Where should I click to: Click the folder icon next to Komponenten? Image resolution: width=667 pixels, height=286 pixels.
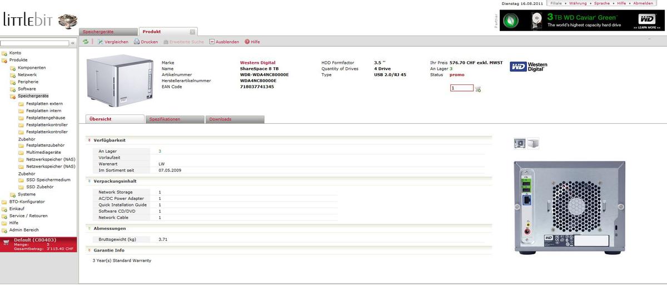point(13,68)
